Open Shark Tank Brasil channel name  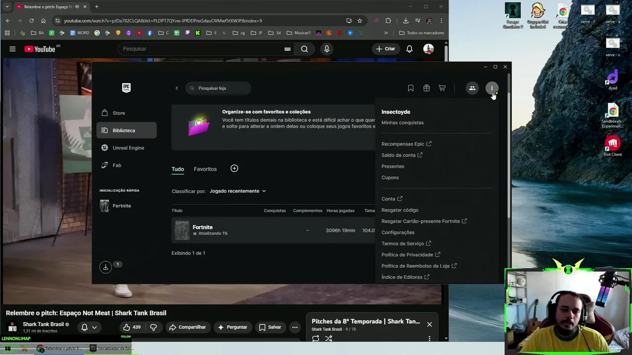coord(43,324)
